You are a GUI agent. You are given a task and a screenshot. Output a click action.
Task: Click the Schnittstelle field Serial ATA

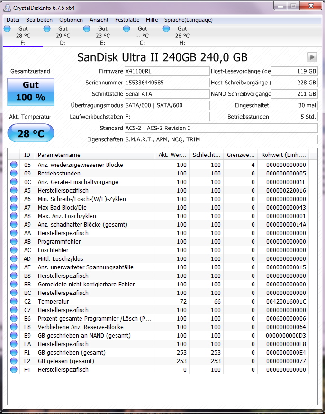point(167,94)
